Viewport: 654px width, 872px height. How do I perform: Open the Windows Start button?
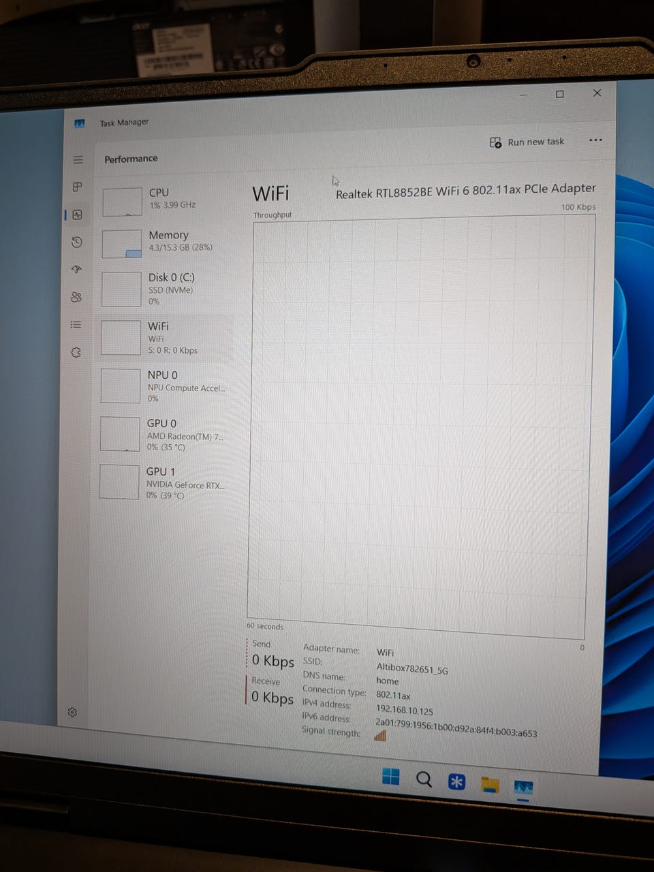click(391, 777)
